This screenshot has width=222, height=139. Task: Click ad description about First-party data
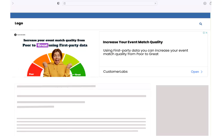(x=145, y=52)
